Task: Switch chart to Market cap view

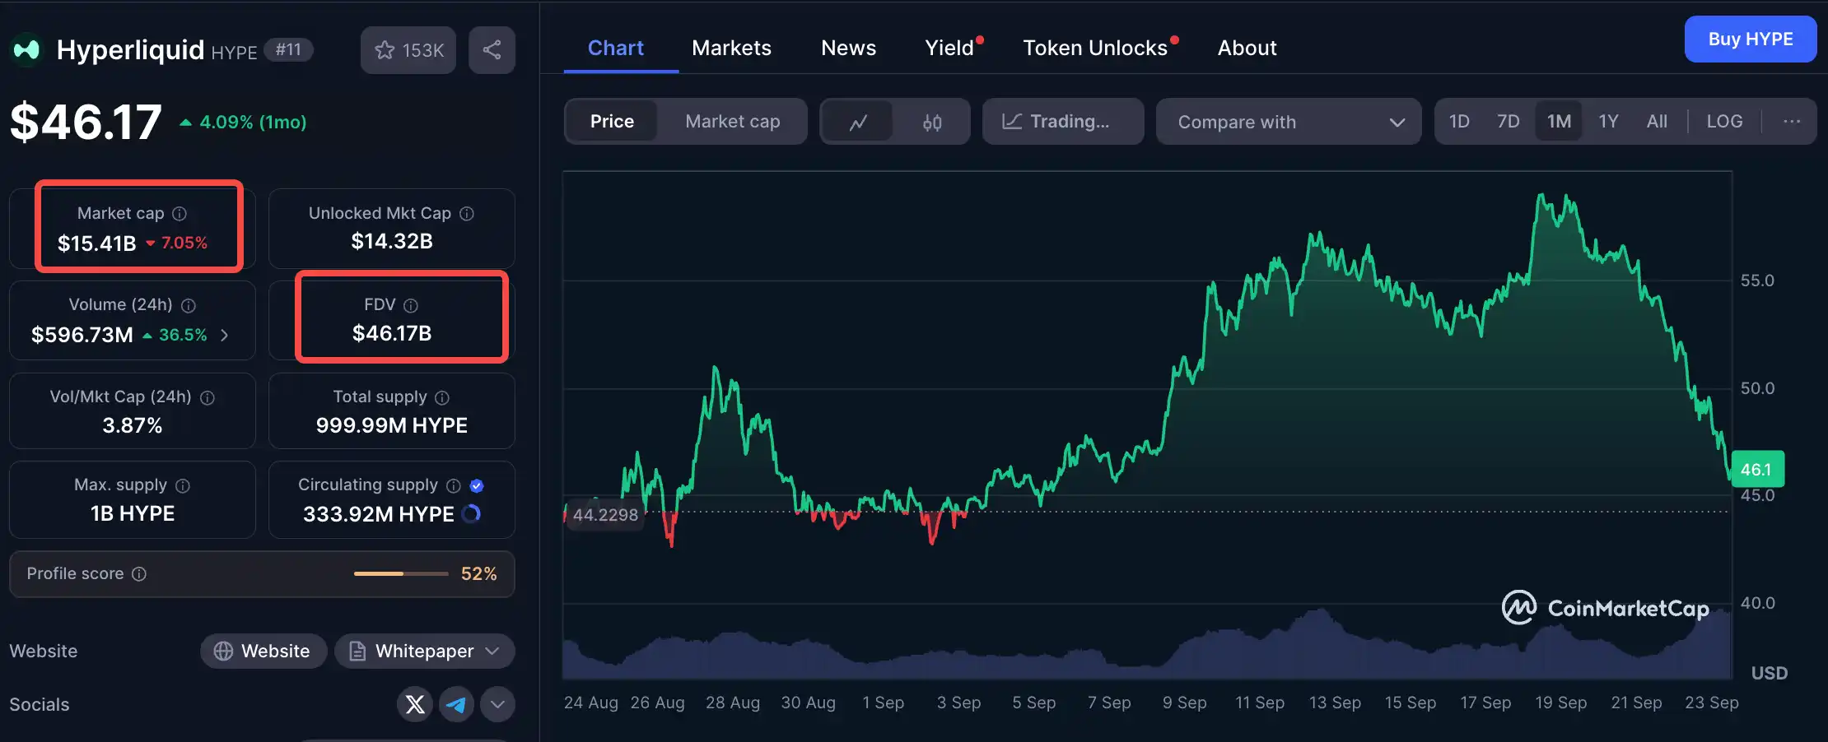Action: 732,121
